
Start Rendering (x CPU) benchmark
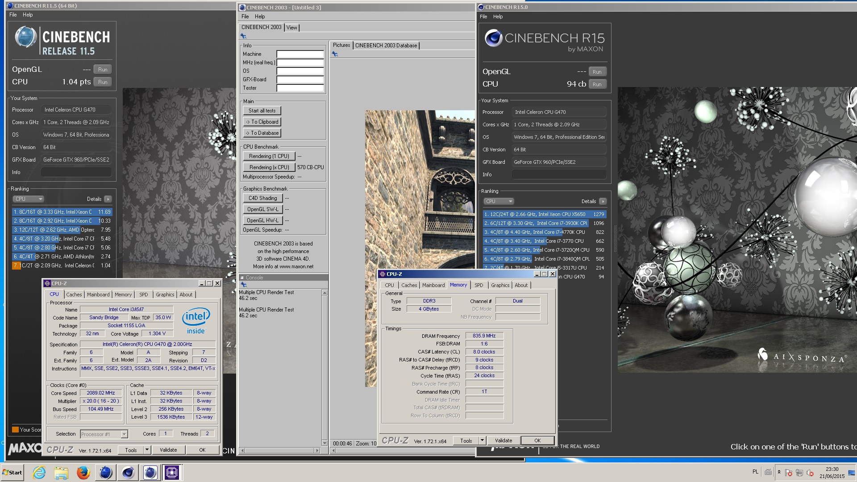(269, 167)
